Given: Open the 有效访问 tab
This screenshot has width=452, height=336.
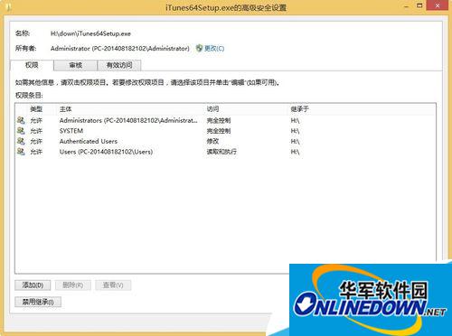Looking at the screenshot, I should 119,65.
